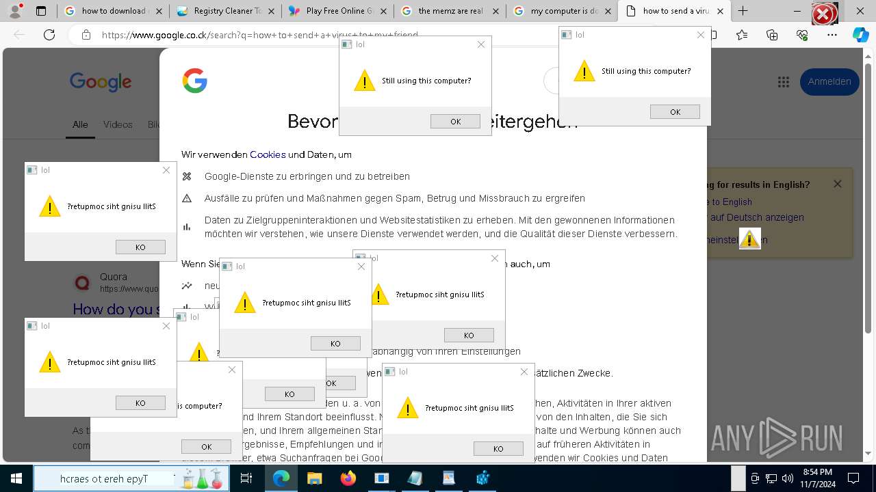876x492 pixels.
Task: Click KO in the bottom-right mirrored lol dialog
Action: 498,449
